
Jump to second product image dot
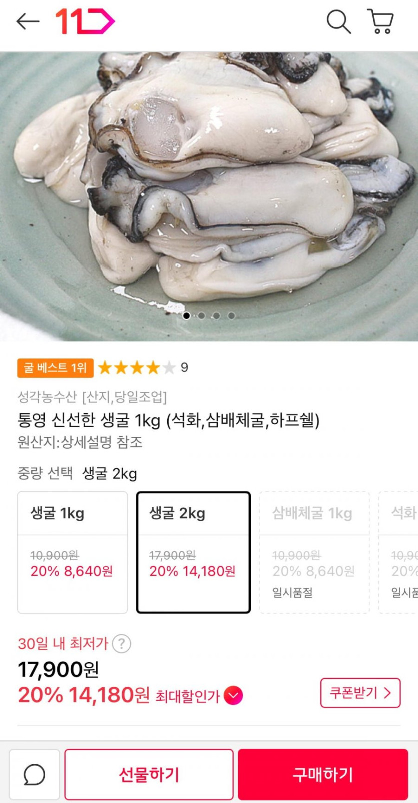coord(201,316)
